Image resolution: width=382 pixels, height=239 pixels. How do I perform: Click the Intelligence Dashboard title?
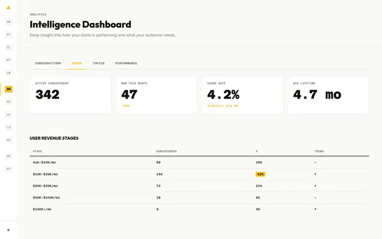pos(81,24)
